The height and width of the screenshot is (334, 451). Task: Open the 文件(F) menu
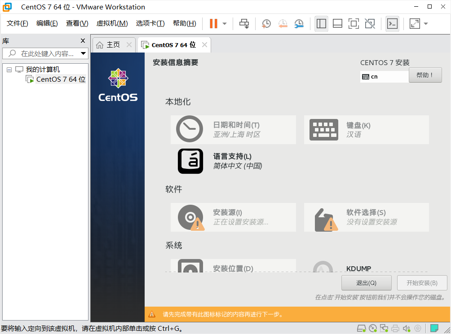[x=17, y=23]
